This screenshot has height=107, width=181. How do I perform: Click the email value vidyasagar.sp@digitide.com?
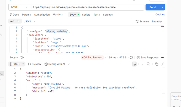(x=67, y=46)
